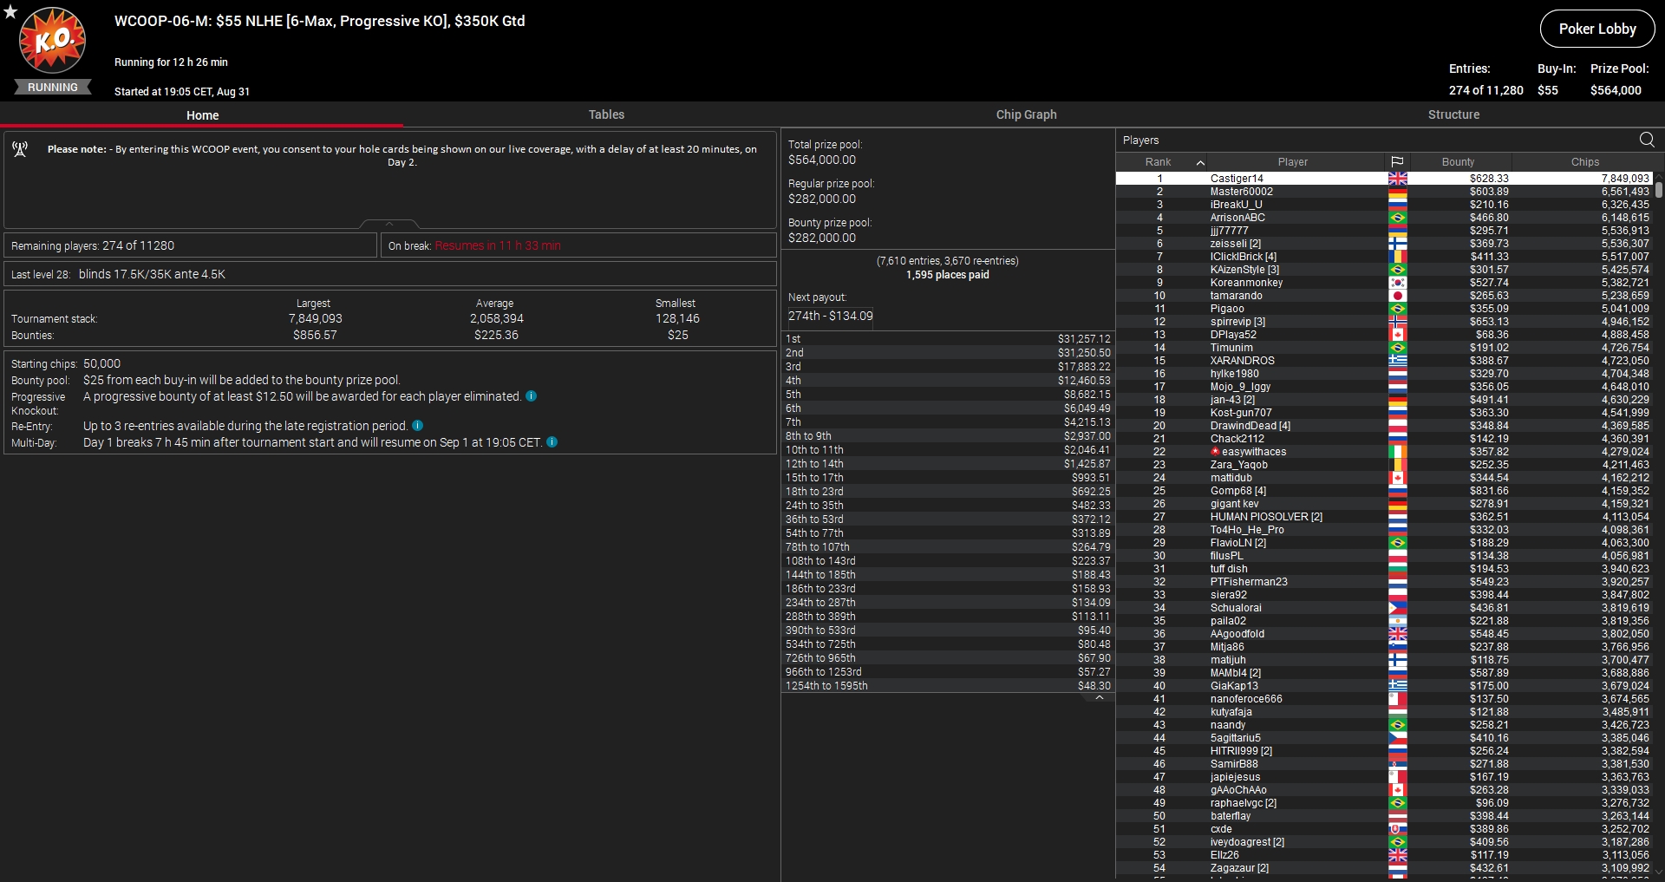Click the RUNNING status badge

tap(53, 88)
